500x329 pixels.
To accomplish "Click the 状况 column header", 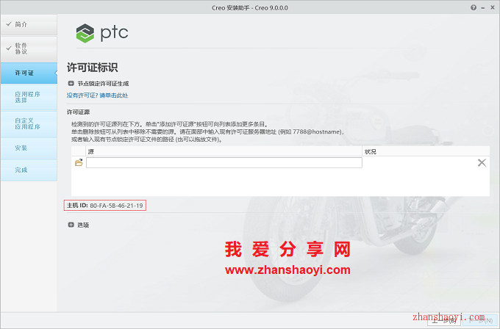I will (426, 151).
